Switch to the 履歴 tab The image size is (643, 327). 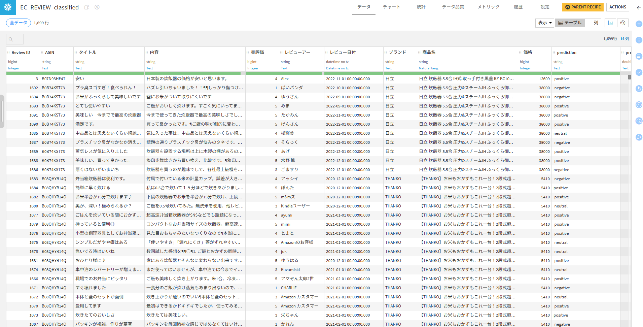pyautogui.click(x=518, y=7)
